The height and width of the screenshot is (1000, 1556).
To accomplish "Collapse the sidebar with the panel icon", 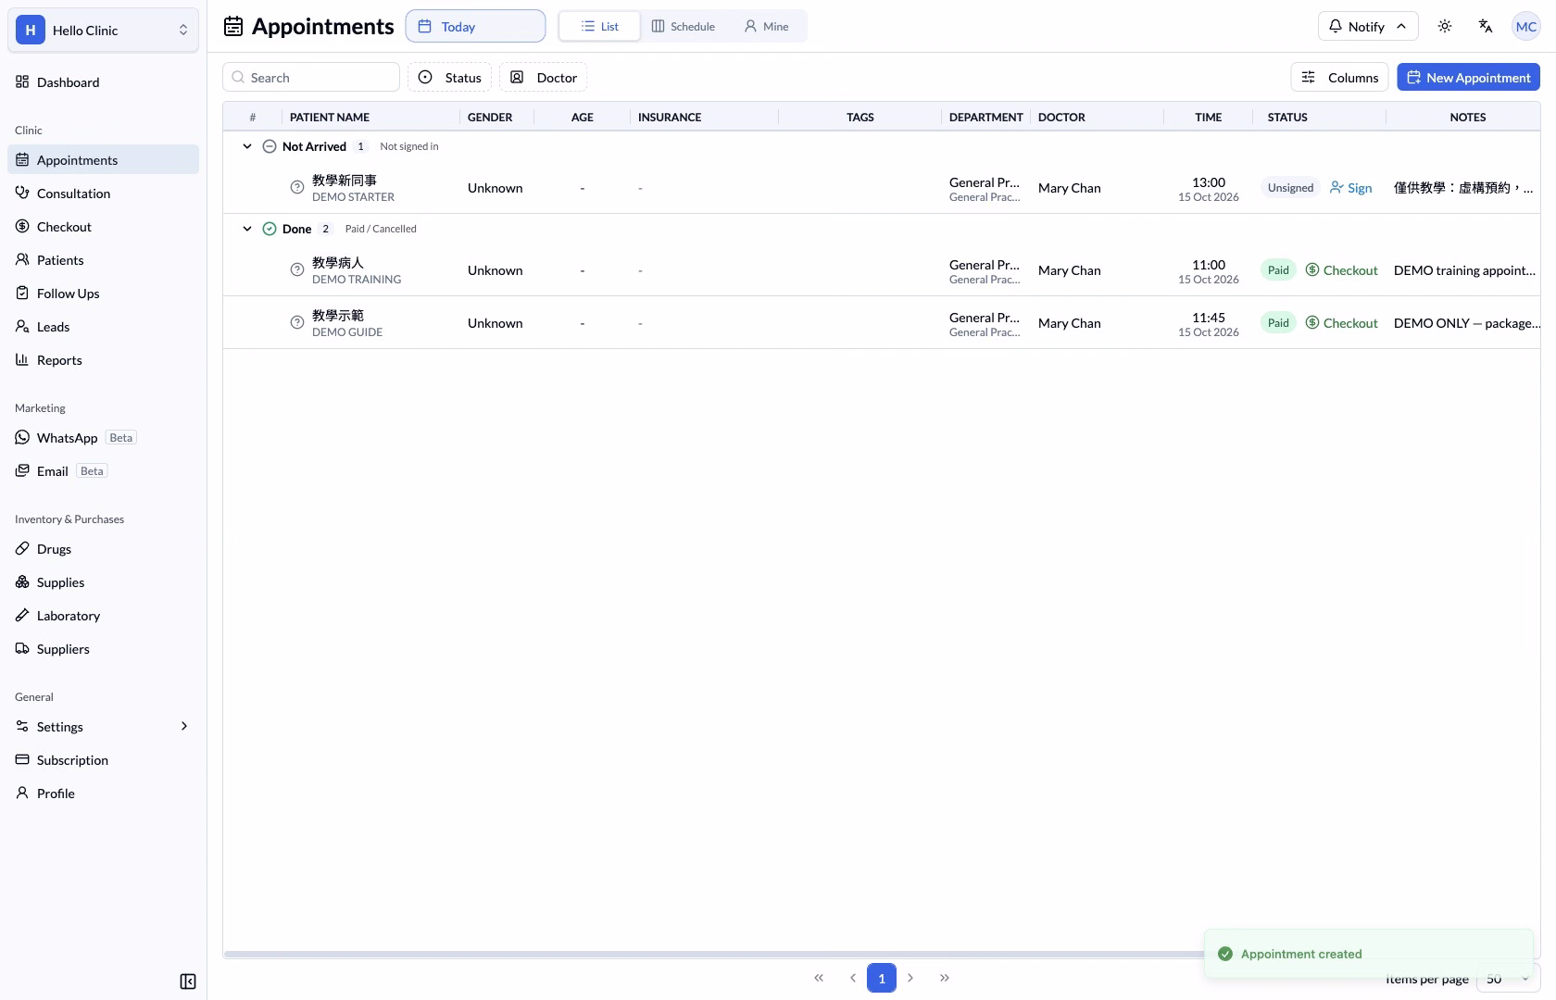I will (188, 981).
